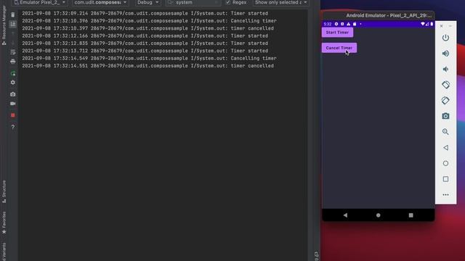Click the emulator toolbar back triangle icon
Viewport: 465px width, 261px height.
(445, 148)
